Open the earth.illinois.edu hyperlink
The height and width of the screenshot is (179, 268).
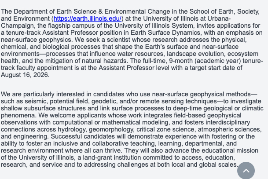click(88, 19)
